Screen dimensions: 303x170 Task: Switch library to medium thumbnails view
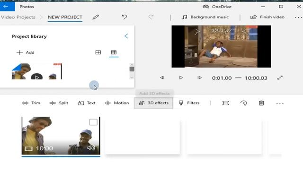pos(98,52)
